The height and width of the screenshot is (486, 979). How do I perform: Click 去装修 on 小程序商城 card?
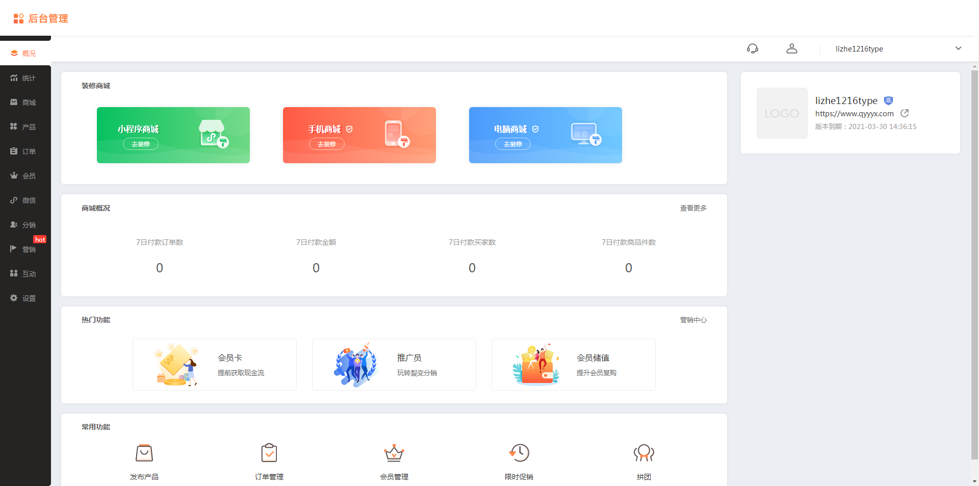pos(141,144)
